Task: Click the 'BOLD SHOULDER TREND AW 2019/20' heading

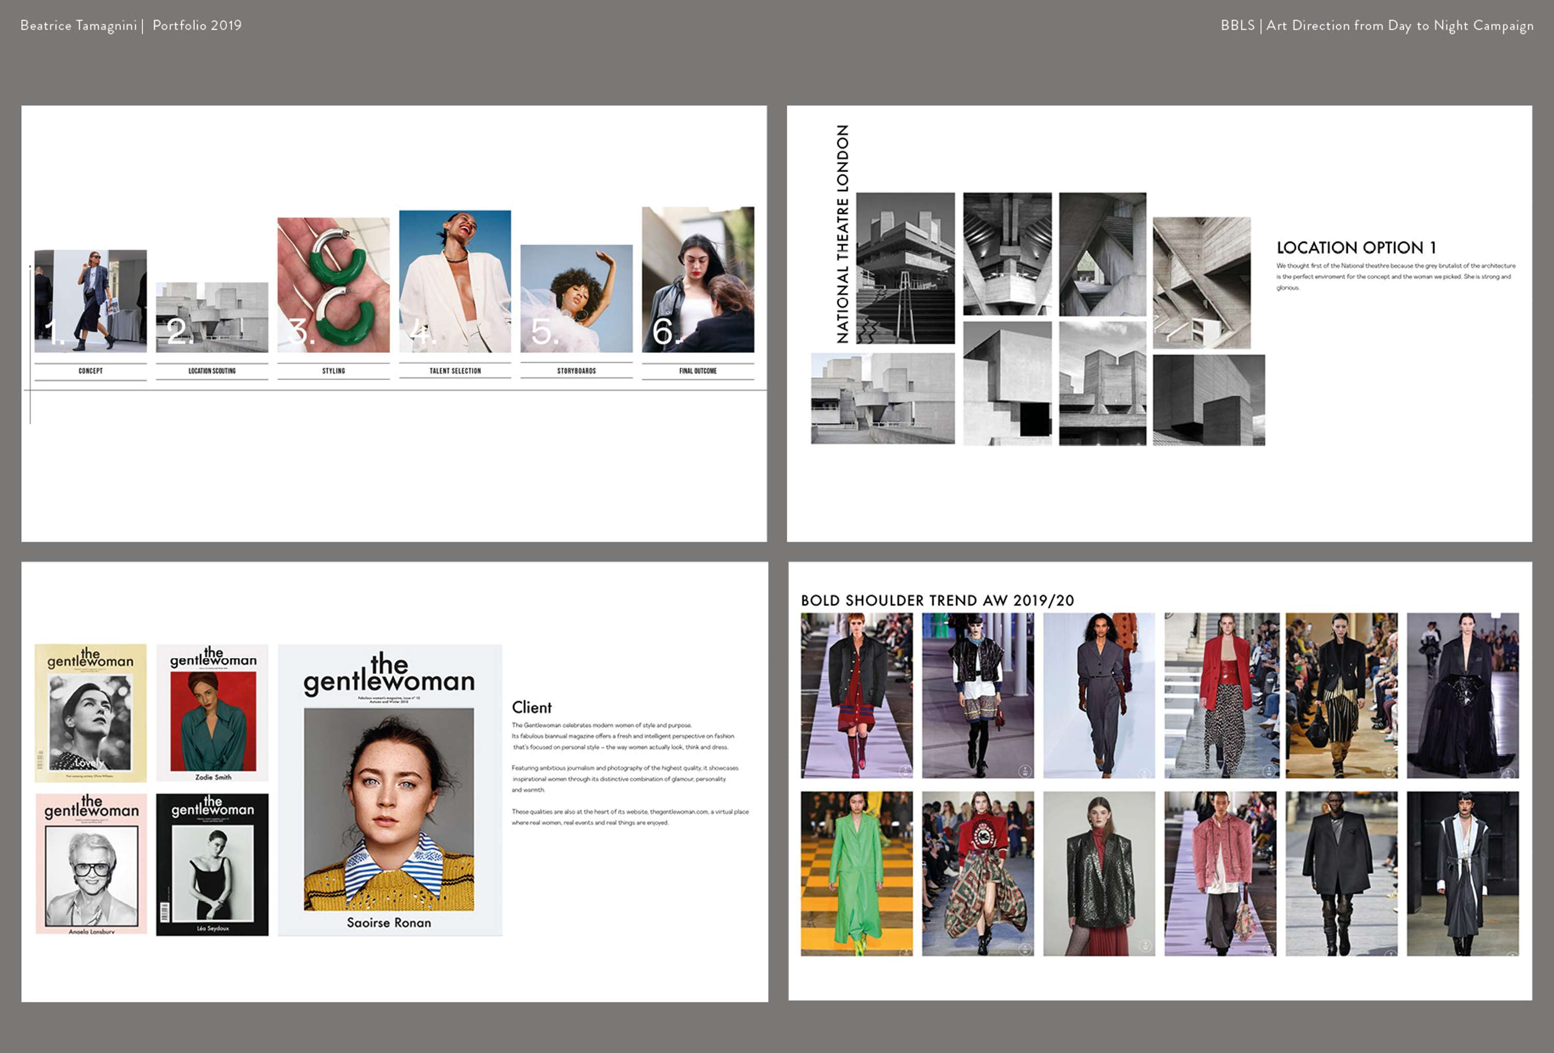Action: click(x=938, y=601)
